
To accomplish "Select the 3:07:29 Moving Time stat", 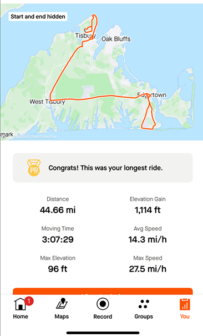I will pyautogui.click(x=58, y=239).
